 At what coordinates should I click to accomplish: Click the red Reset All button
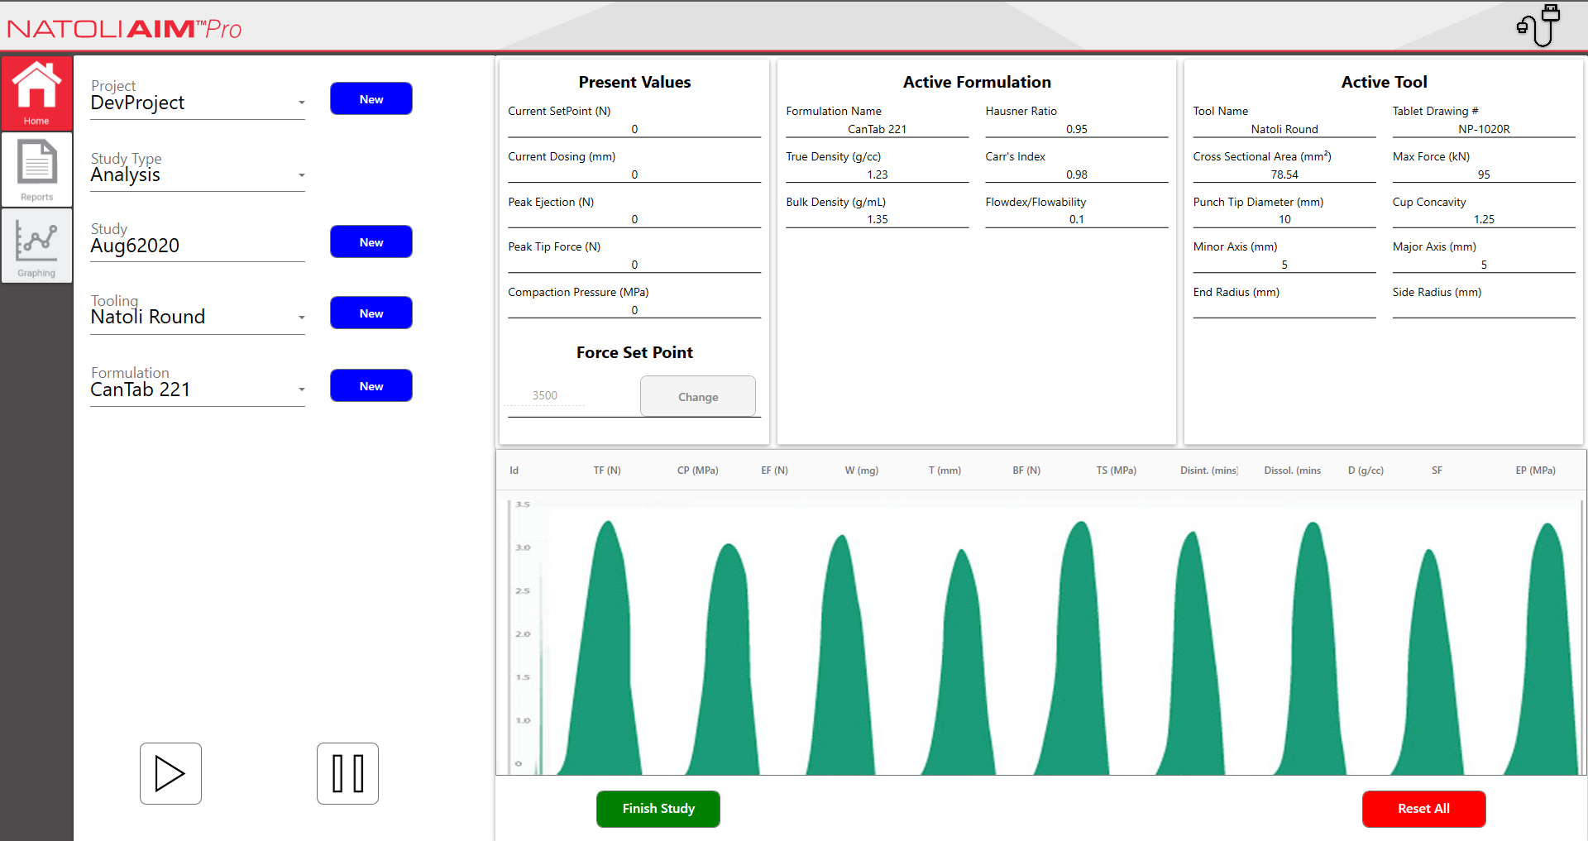tap(1423, 809)
